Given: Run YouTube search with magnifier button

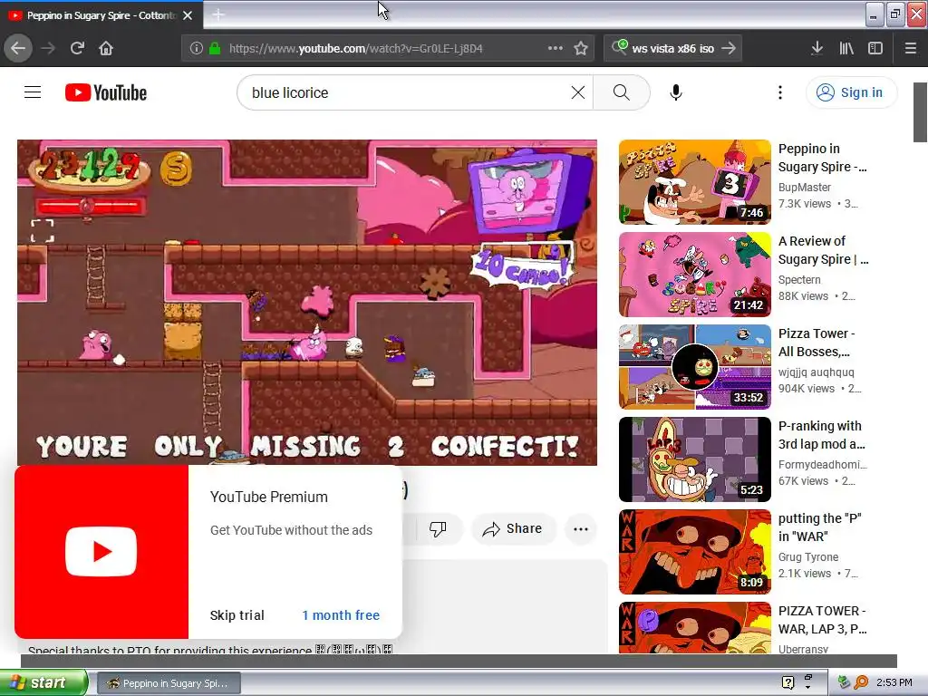Looking at the screenshot, I should point(622,92).
